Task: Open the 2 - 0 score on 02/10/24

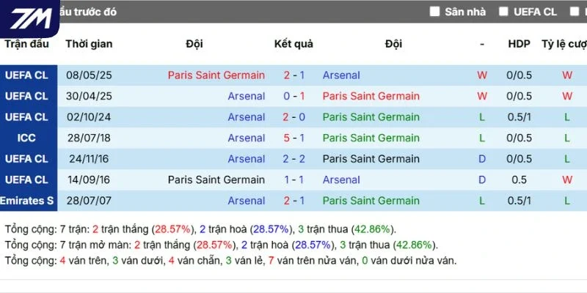Action: (294, 117)
